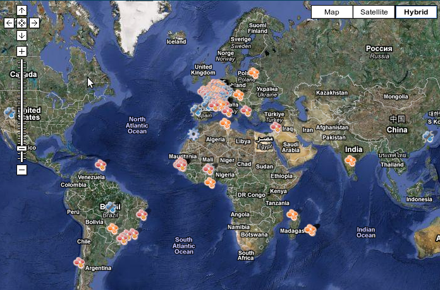Click the orange marker west of Ukraine
This screenshot has width=440, height=290.
coord(238,95)
